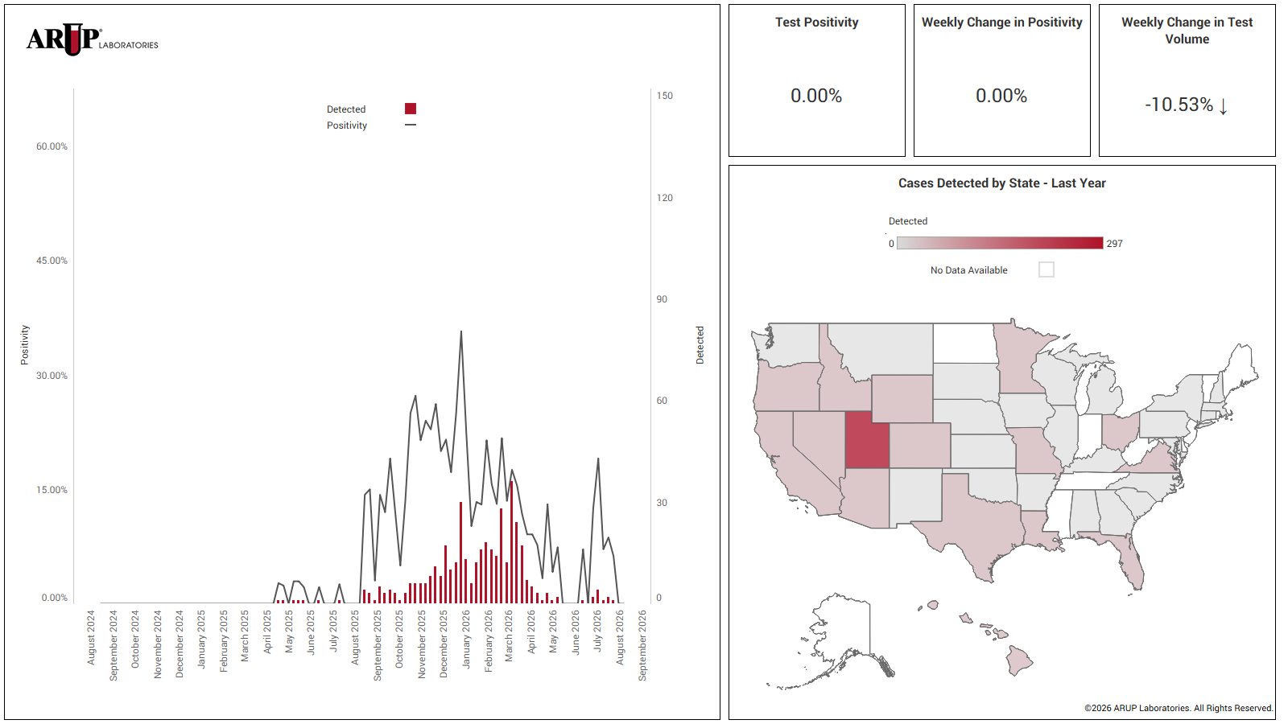1288x724 pixels.
Task: Select Louisiana on the state map
Action: (x=1038, y=529)
